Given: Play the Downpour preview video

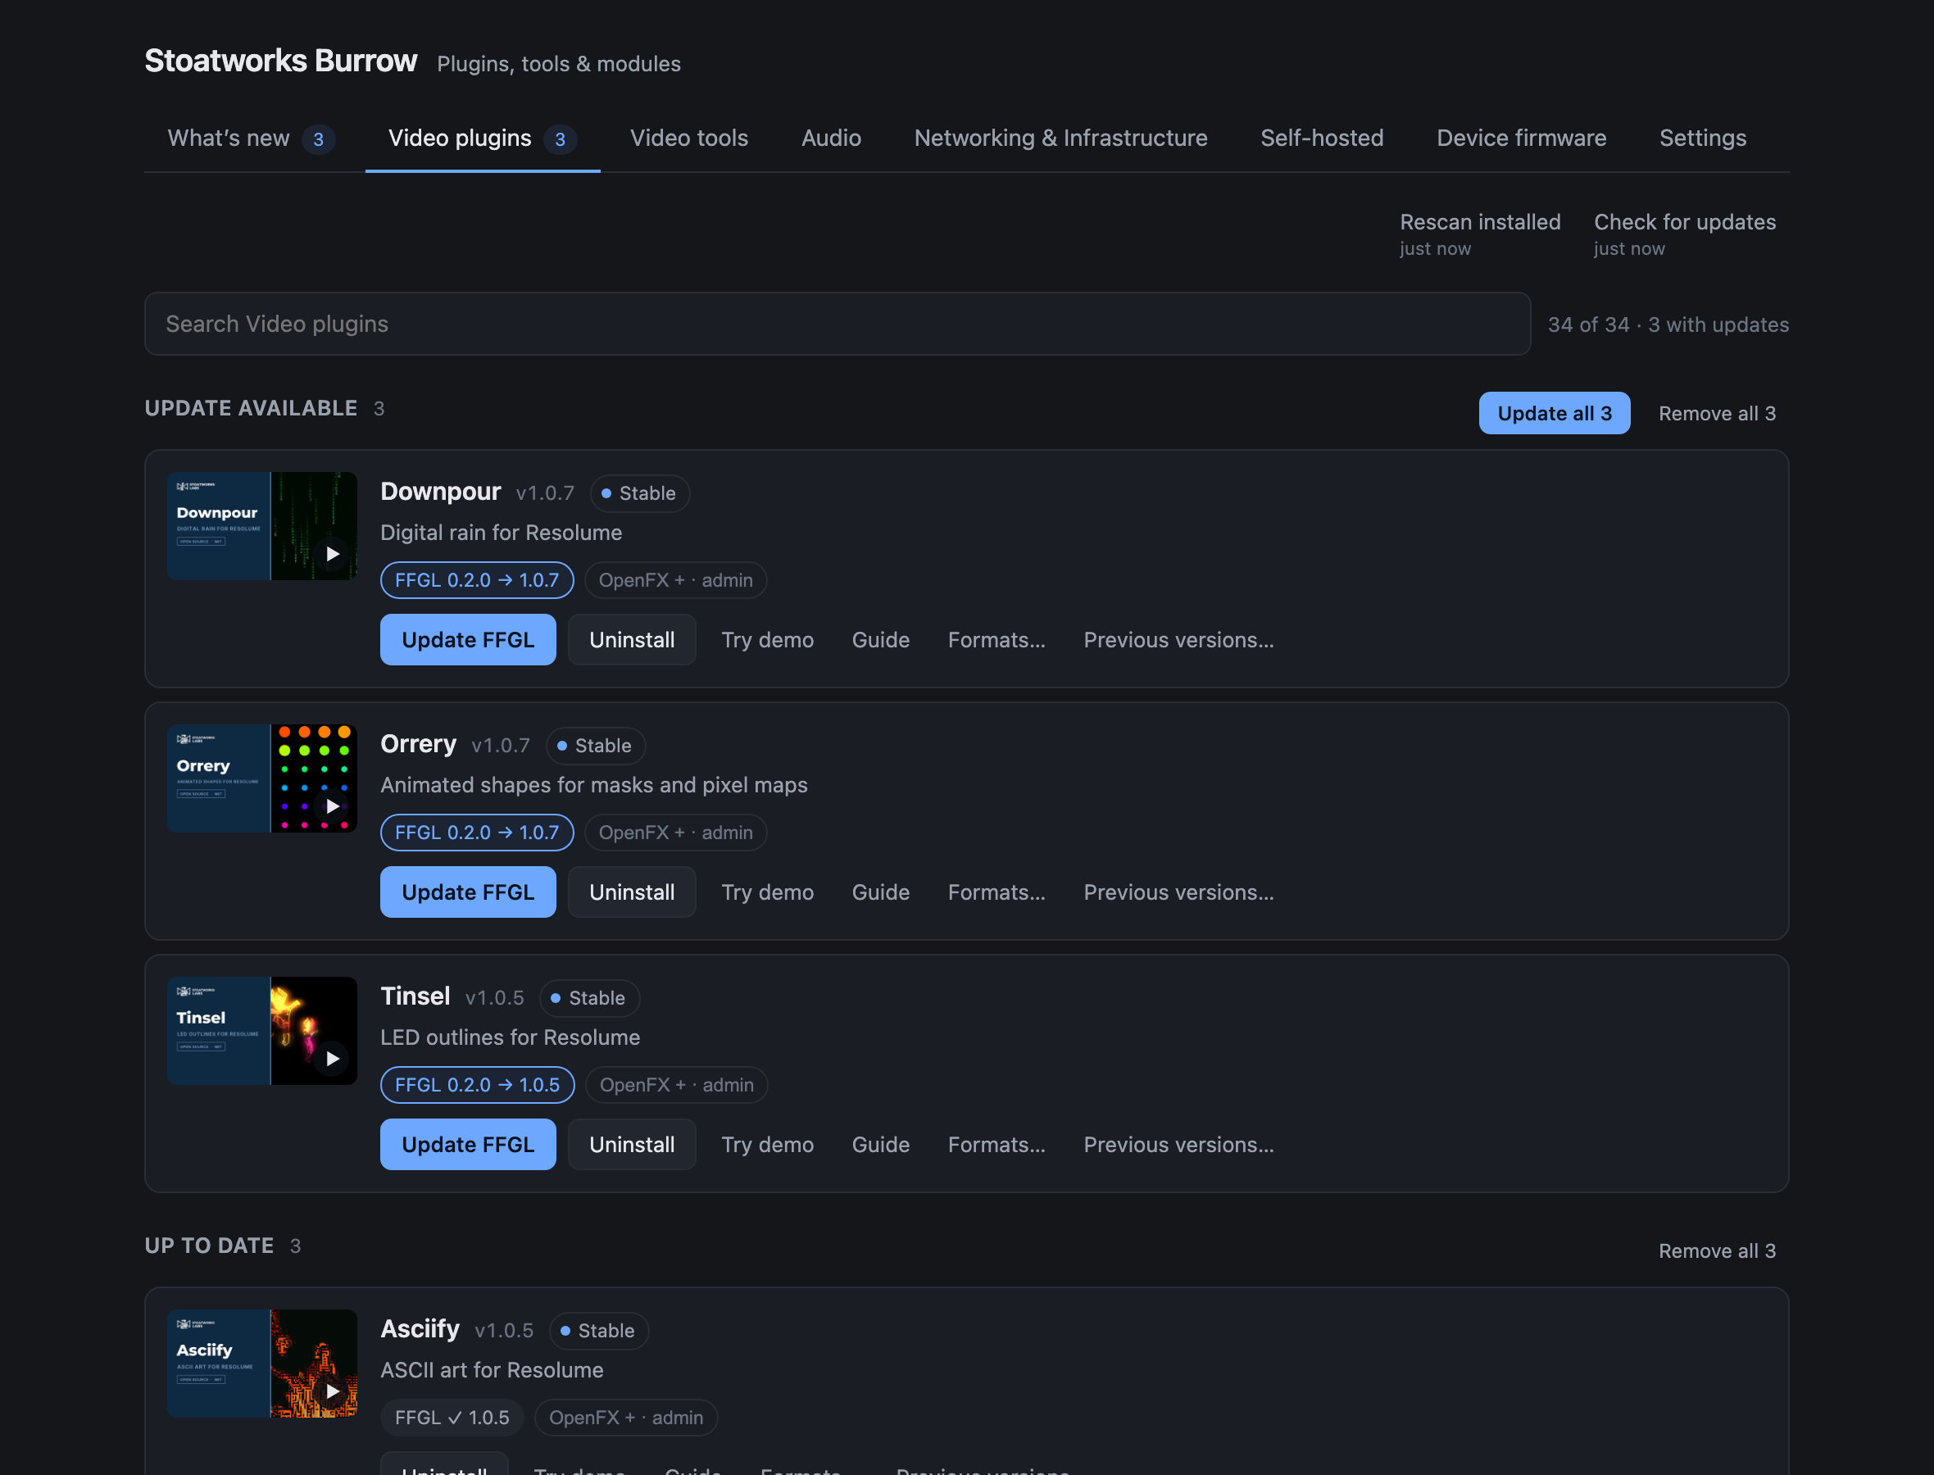Looking at the screenshot, I should point(332,554).
